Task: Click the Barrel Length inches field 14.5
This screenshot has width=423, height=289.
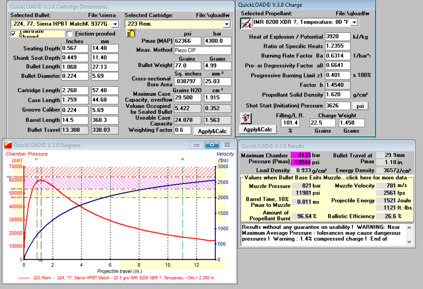Action: pyautogui.click(x=75, y=120)
